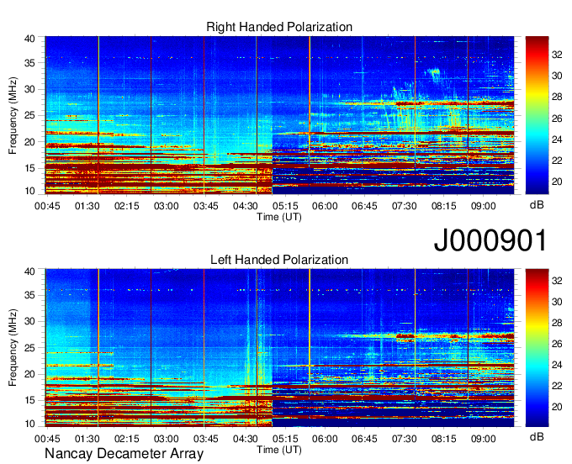This screenshot has height=464, width=572.
Task: Click the 03:00 time tick under Right Handed plot
Action: pyautogui.click(x=167, y=206)
